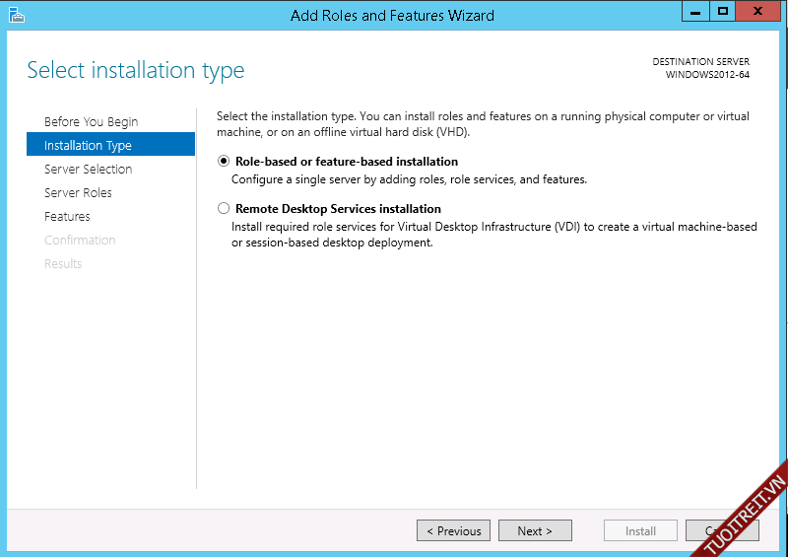
Task: Click the greyed-out Confirmation step
Action: (80, 240)
